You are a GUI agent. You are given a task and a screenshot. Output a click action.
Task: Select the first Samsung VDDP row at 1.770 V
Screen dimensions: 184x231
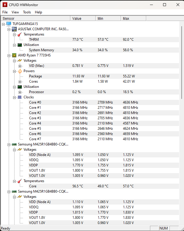pyautogui.click(x=104, y=165)
